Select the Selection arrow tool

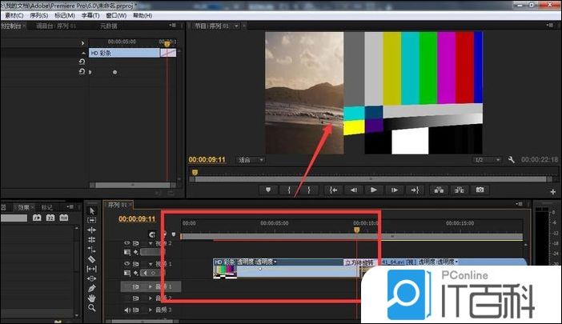92,210
